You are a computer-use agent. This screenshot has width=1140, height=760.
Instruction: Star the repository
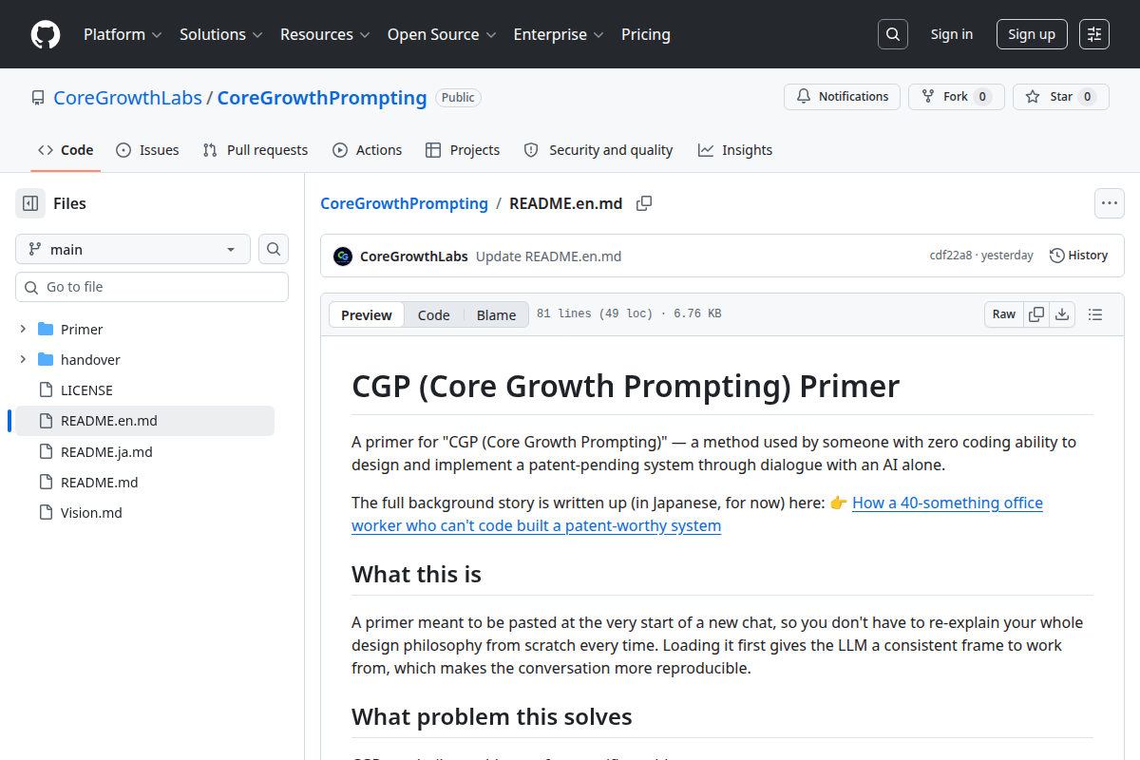pos(1061,97)
